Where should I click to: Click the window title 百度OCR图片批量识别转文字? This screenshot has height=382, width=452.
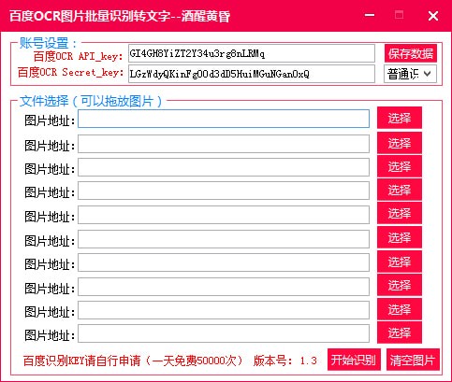click(120, 16)
